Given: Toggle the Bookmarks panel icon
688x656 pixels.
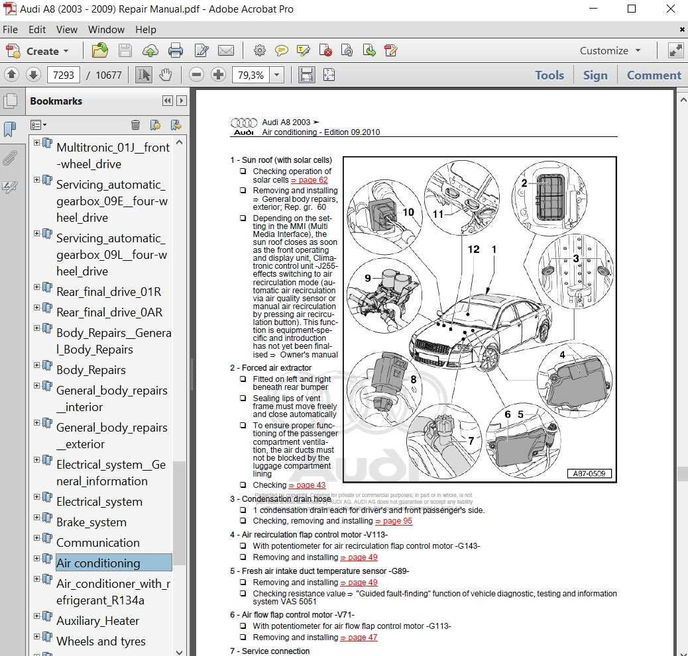Looking at the screenshot, I should (x=10, y=130).
